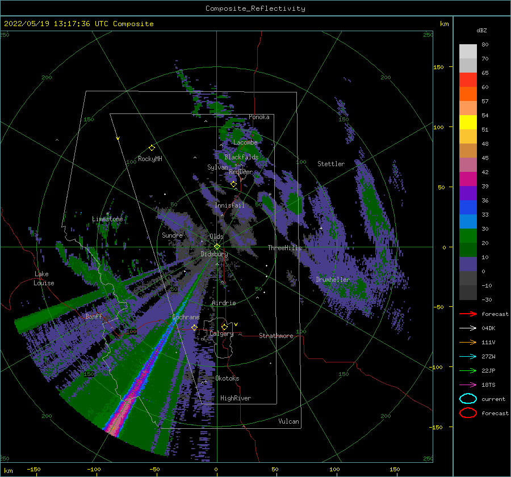Click the km unit label at top right
The width and height of the screenshot is (511, 477).
444,24
